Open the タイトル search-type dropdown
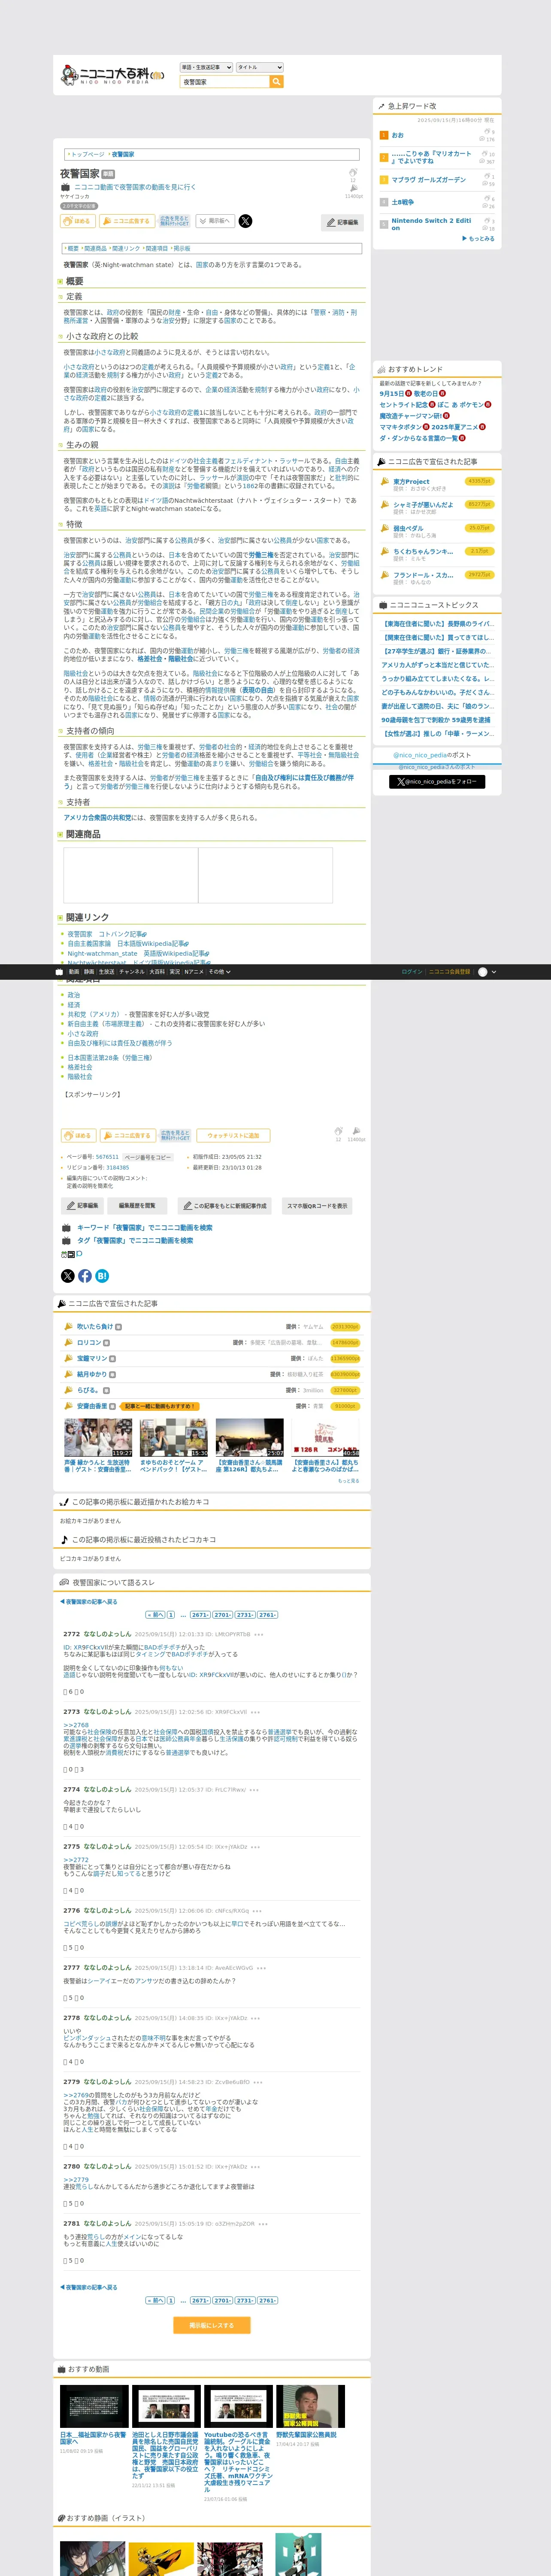This screenshot has height=2576, width=551. coord(260,67)
